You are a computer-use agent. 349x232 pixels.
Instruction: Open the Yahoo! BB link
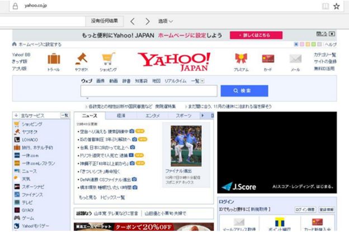coord(21,55)
